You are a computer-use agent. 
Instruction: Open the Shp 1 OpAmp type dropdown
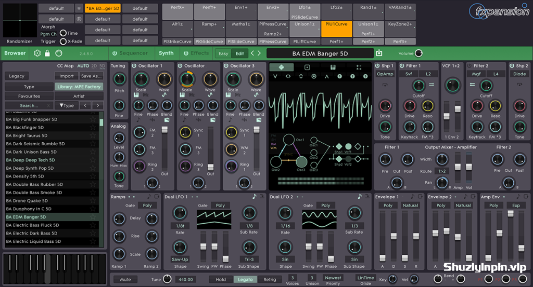click(x=385, y=74)
